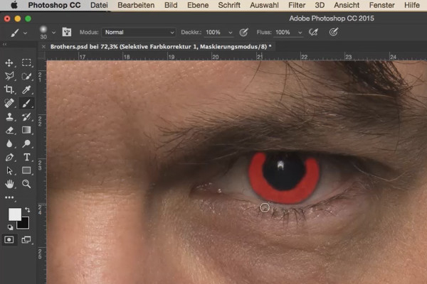Open the Auswahl menu
Screen dimensions: 427x284
[x=264, y=5]
